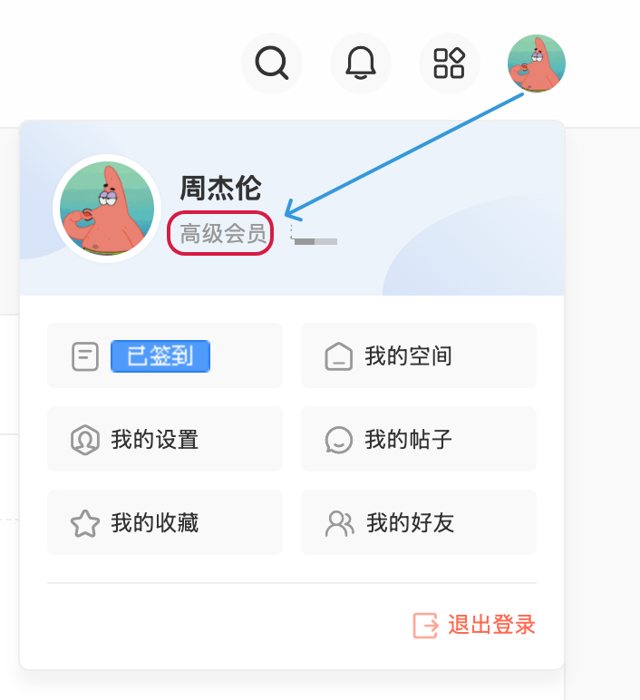This screenshot has width=640, height=700.
Task: Open notifications with the bell icon
Action: tap(361, 63)
